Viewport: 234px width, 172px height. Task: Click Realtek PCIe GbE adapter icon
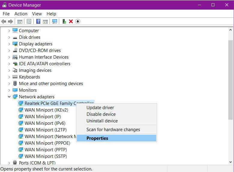coord(21,103)
